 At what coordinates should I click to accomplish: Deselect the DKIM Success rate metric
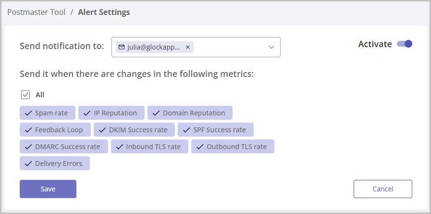pyautogui.click(x=134, y=130)
